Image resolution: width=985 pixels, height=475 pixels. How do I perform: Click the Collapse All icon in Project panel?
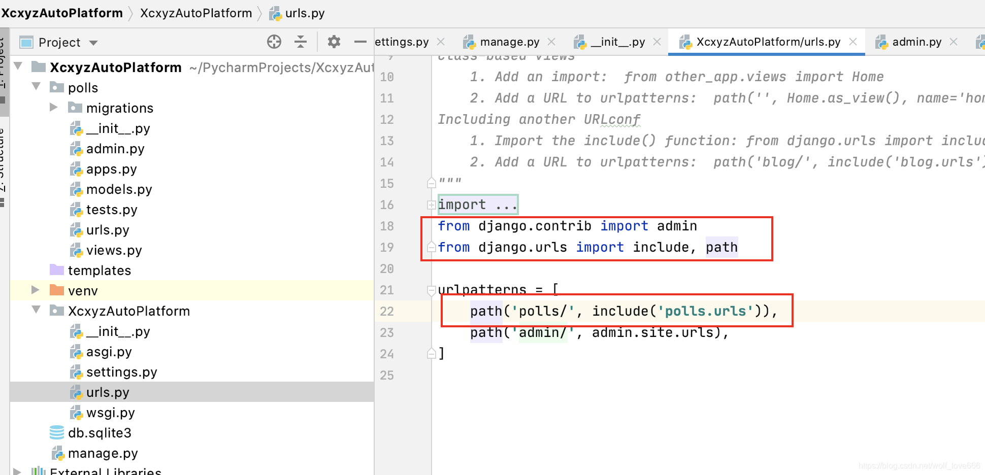coord(301,42)
